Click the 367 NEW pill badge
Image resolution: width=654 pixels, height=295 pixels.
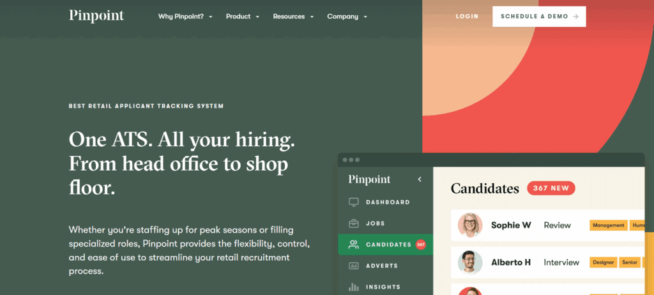tap(551, 188)
